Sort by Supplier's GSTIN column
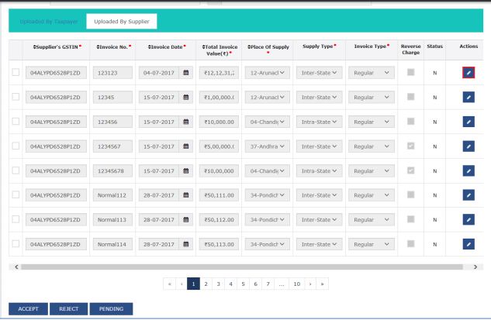This screenshot has height=320, width=491. 35,47
